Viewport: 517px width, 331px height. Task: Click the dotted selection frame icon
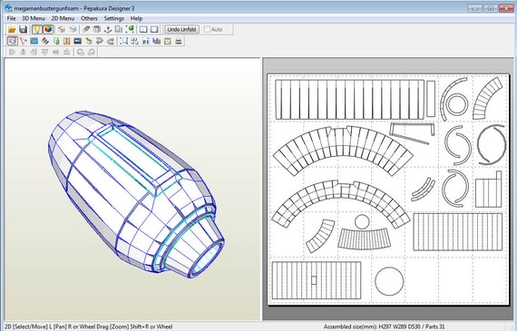[123, 41]
